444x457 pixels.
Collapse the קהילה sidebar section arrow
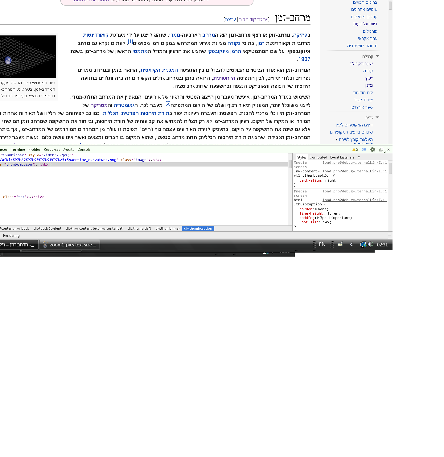(x=377, y=56)
